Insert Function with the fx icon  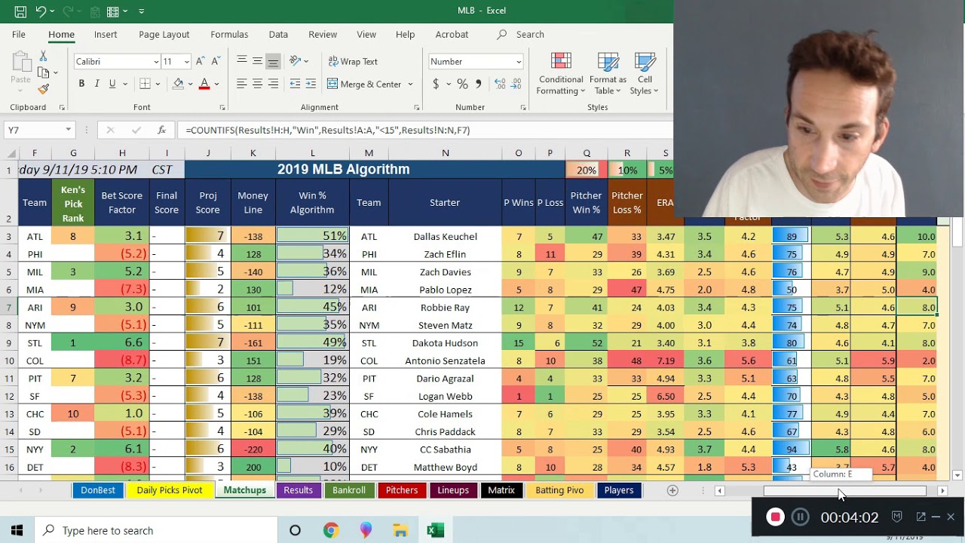click(161, 130)
